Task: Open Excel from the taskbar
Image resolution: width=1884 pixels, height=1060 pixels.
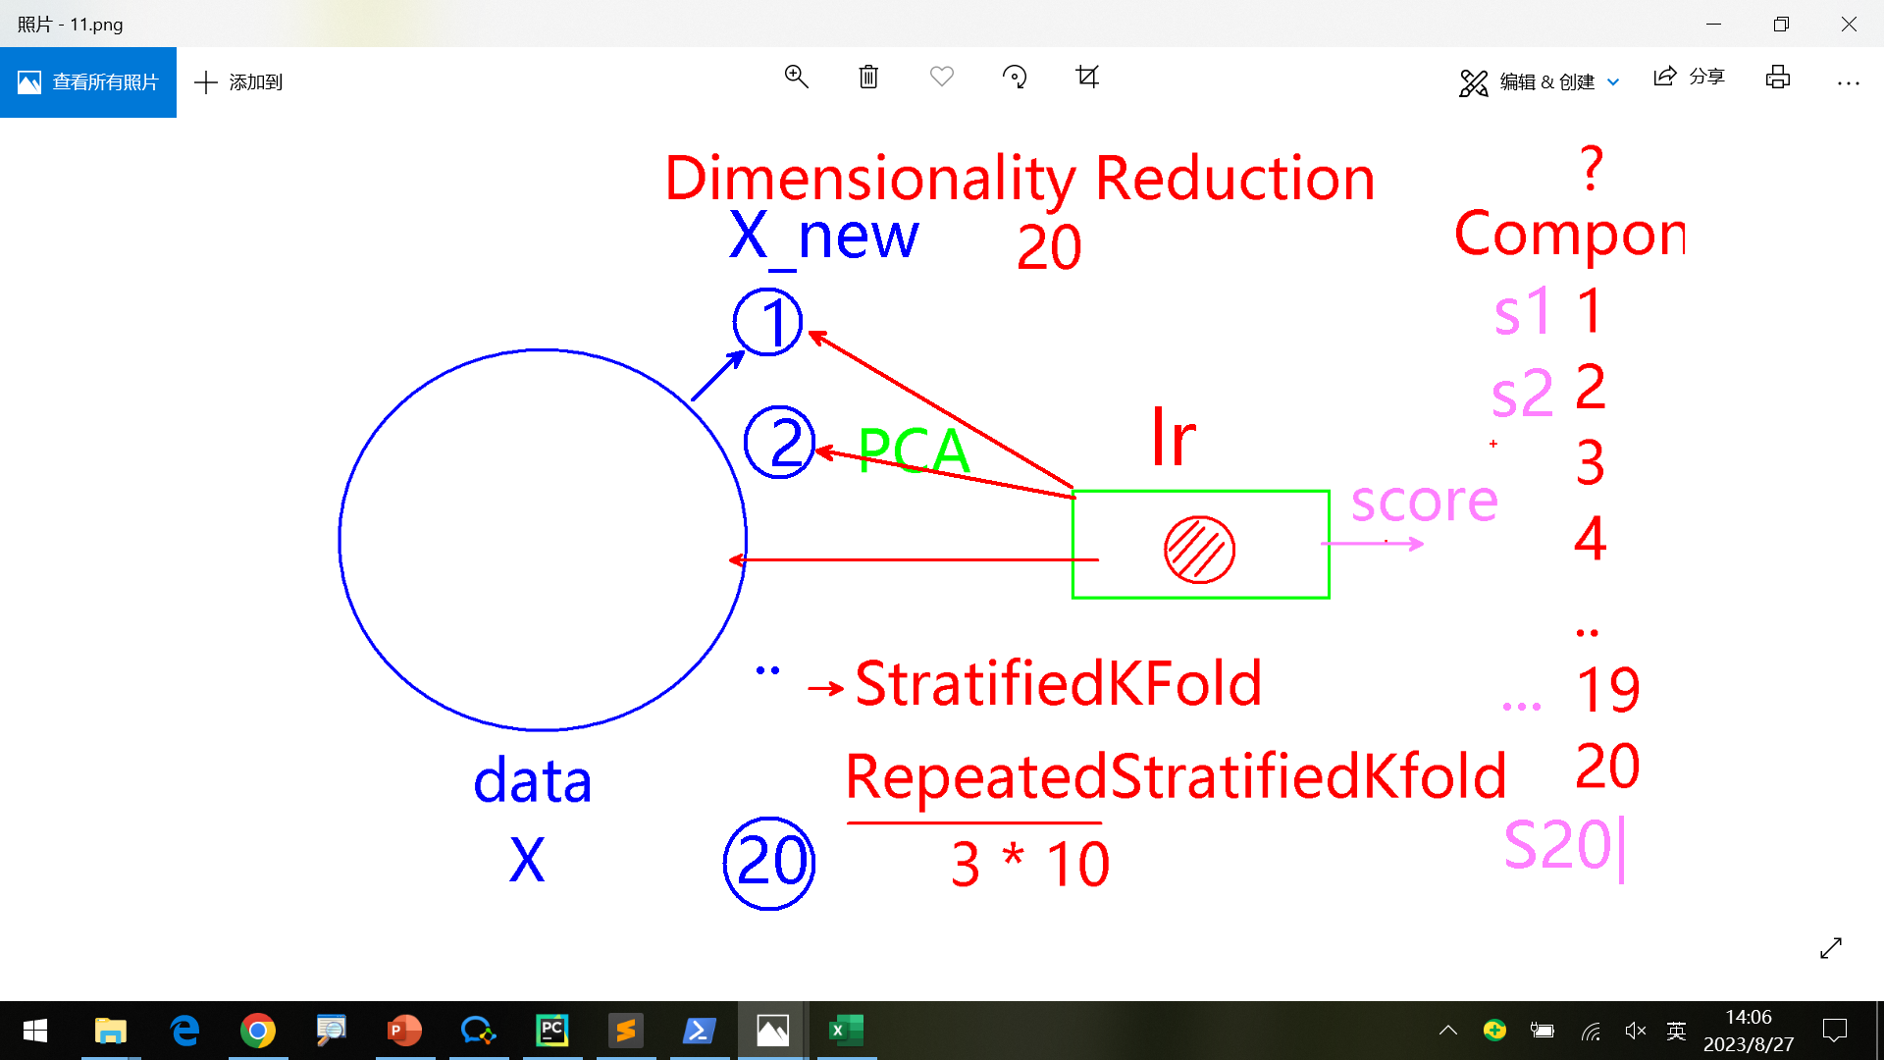Action: (846, 1031)
